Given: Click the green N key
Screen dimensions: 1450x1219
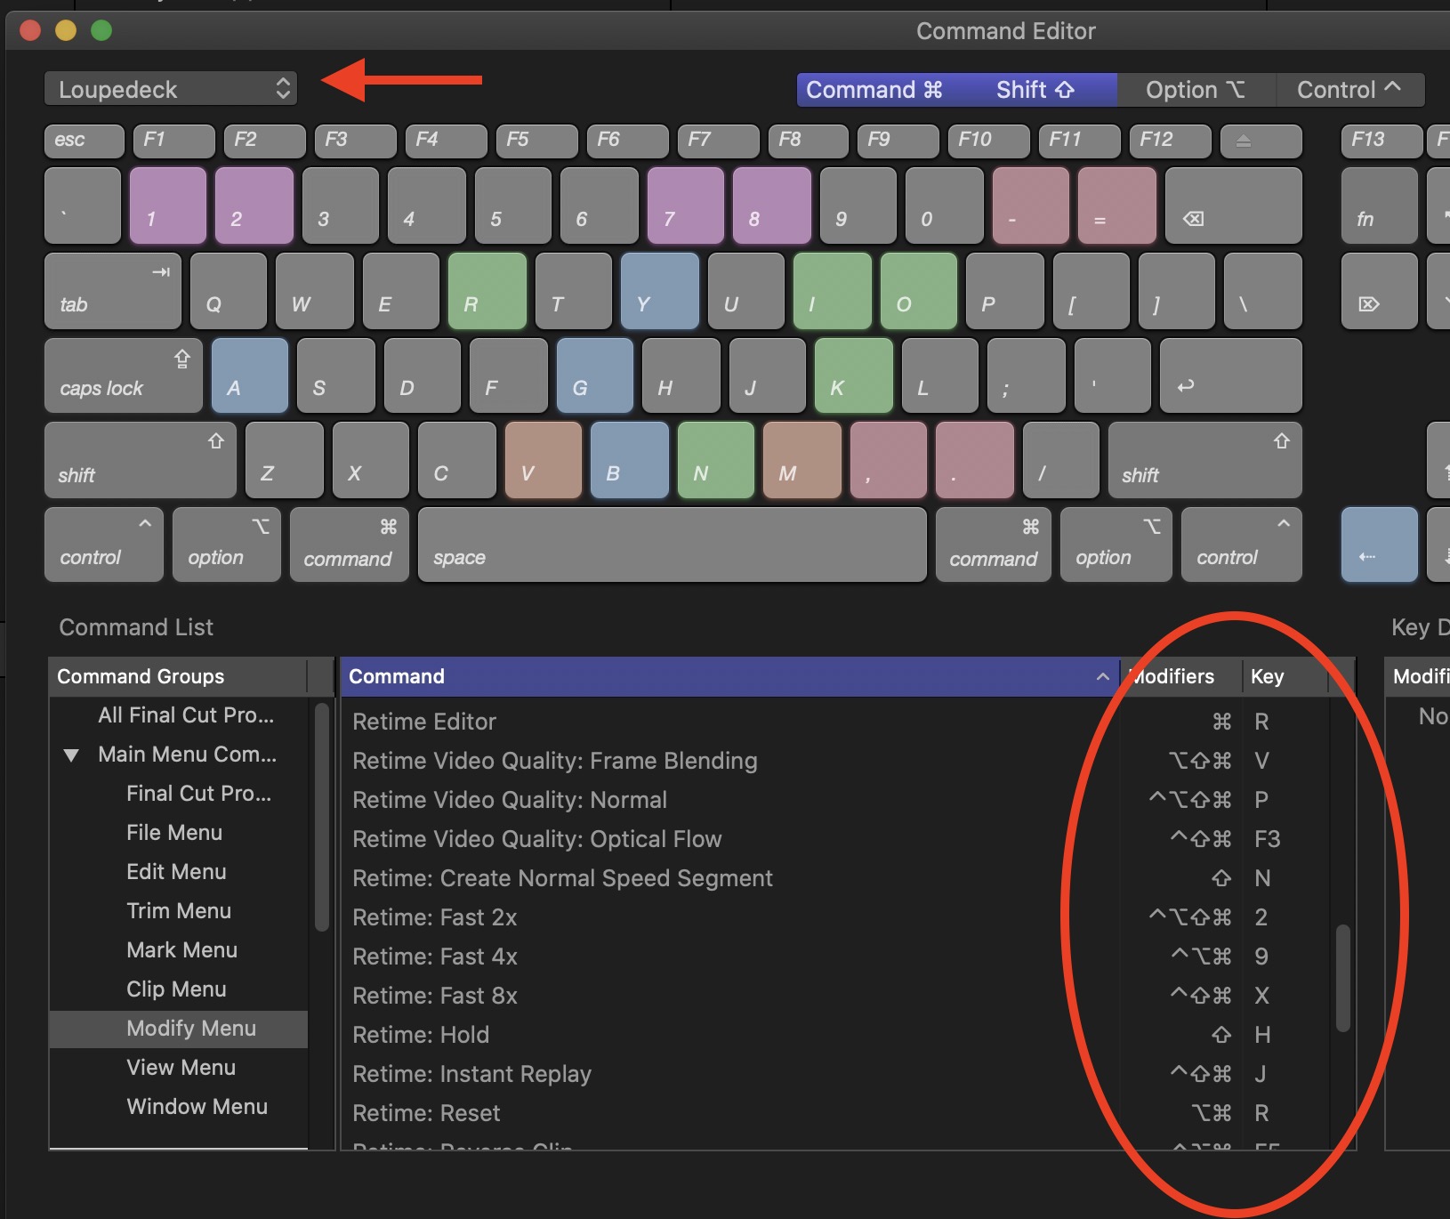Looking at the screenshot, I should (x=715, y=460).
